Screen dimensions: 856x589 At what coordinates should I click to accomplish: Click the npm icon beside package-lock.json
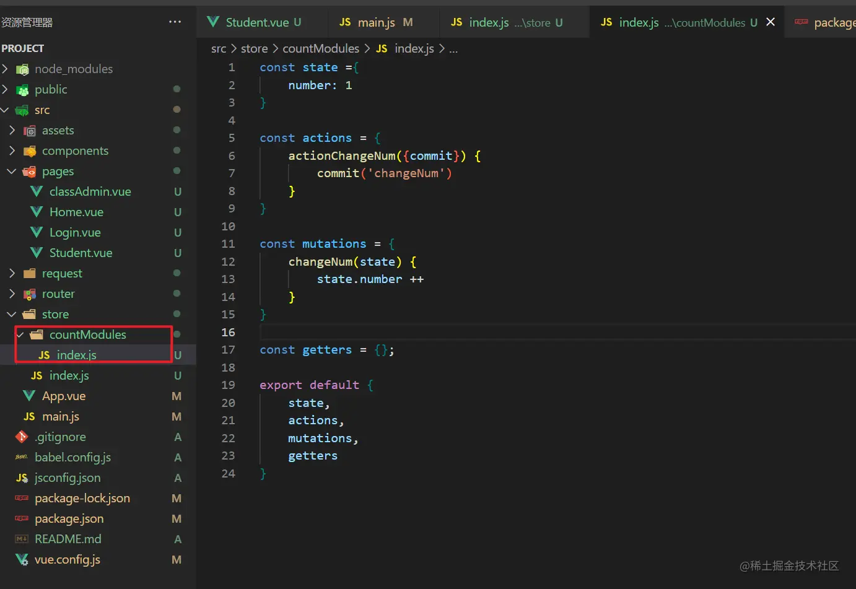[x=22, y=498]
